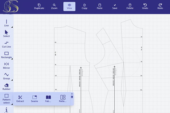Expand the Line tool submenu arrow

point(12,27)
